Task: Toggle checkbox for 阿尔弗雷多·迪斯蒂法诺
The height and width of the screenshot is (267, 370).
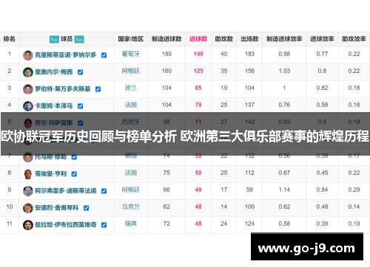Action: tap(104, 191)
